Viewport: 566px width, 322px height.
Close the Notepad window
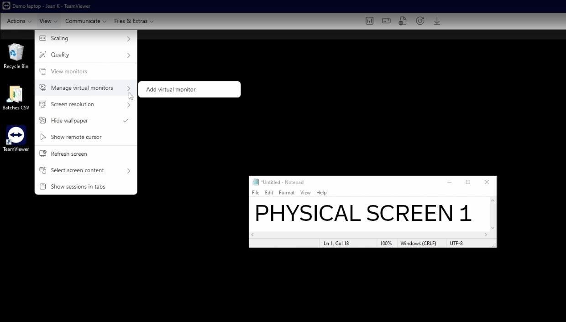coord(487,182)
